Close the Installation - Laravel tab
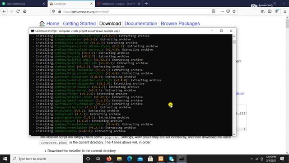The image size is (289, 163). point(139,4)
